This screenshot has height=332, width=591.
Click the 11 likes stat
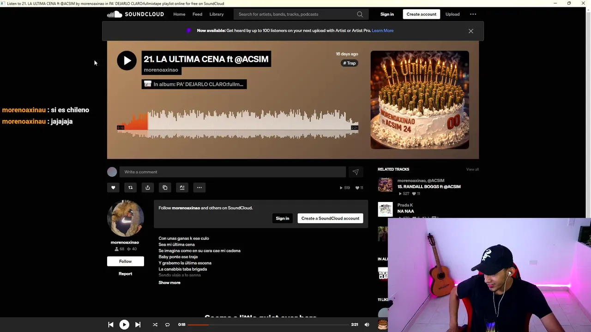pos(359,188)
